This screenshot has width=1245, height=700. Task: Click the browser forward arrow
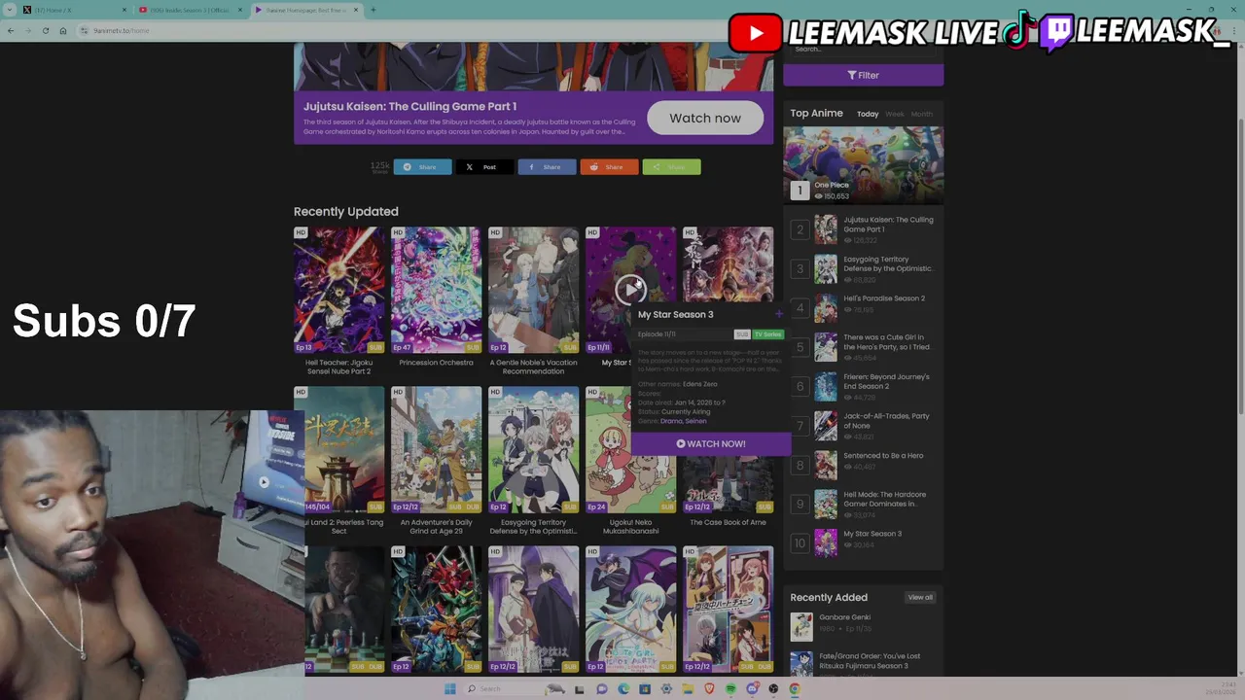[28, 31]
